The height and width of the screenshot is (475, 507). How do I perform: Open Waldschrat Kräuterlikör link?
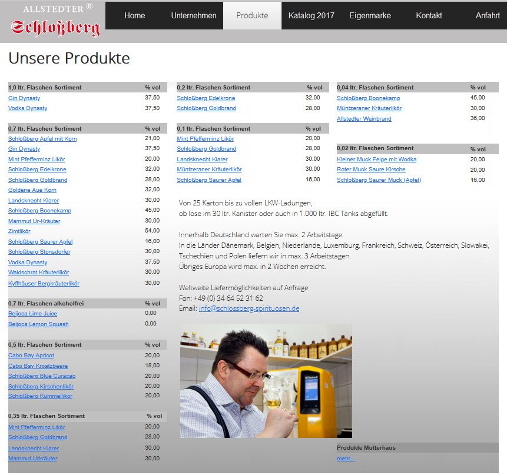coord(38,273)
